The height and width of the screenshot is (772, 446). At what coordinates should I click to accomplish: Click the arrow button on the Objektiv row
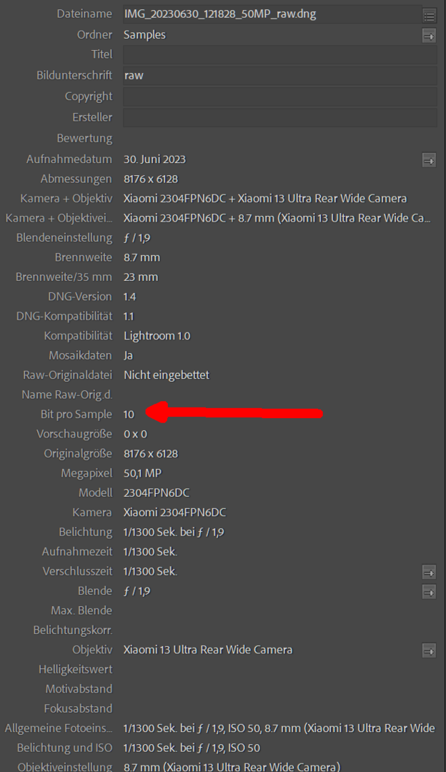[429, 650]
